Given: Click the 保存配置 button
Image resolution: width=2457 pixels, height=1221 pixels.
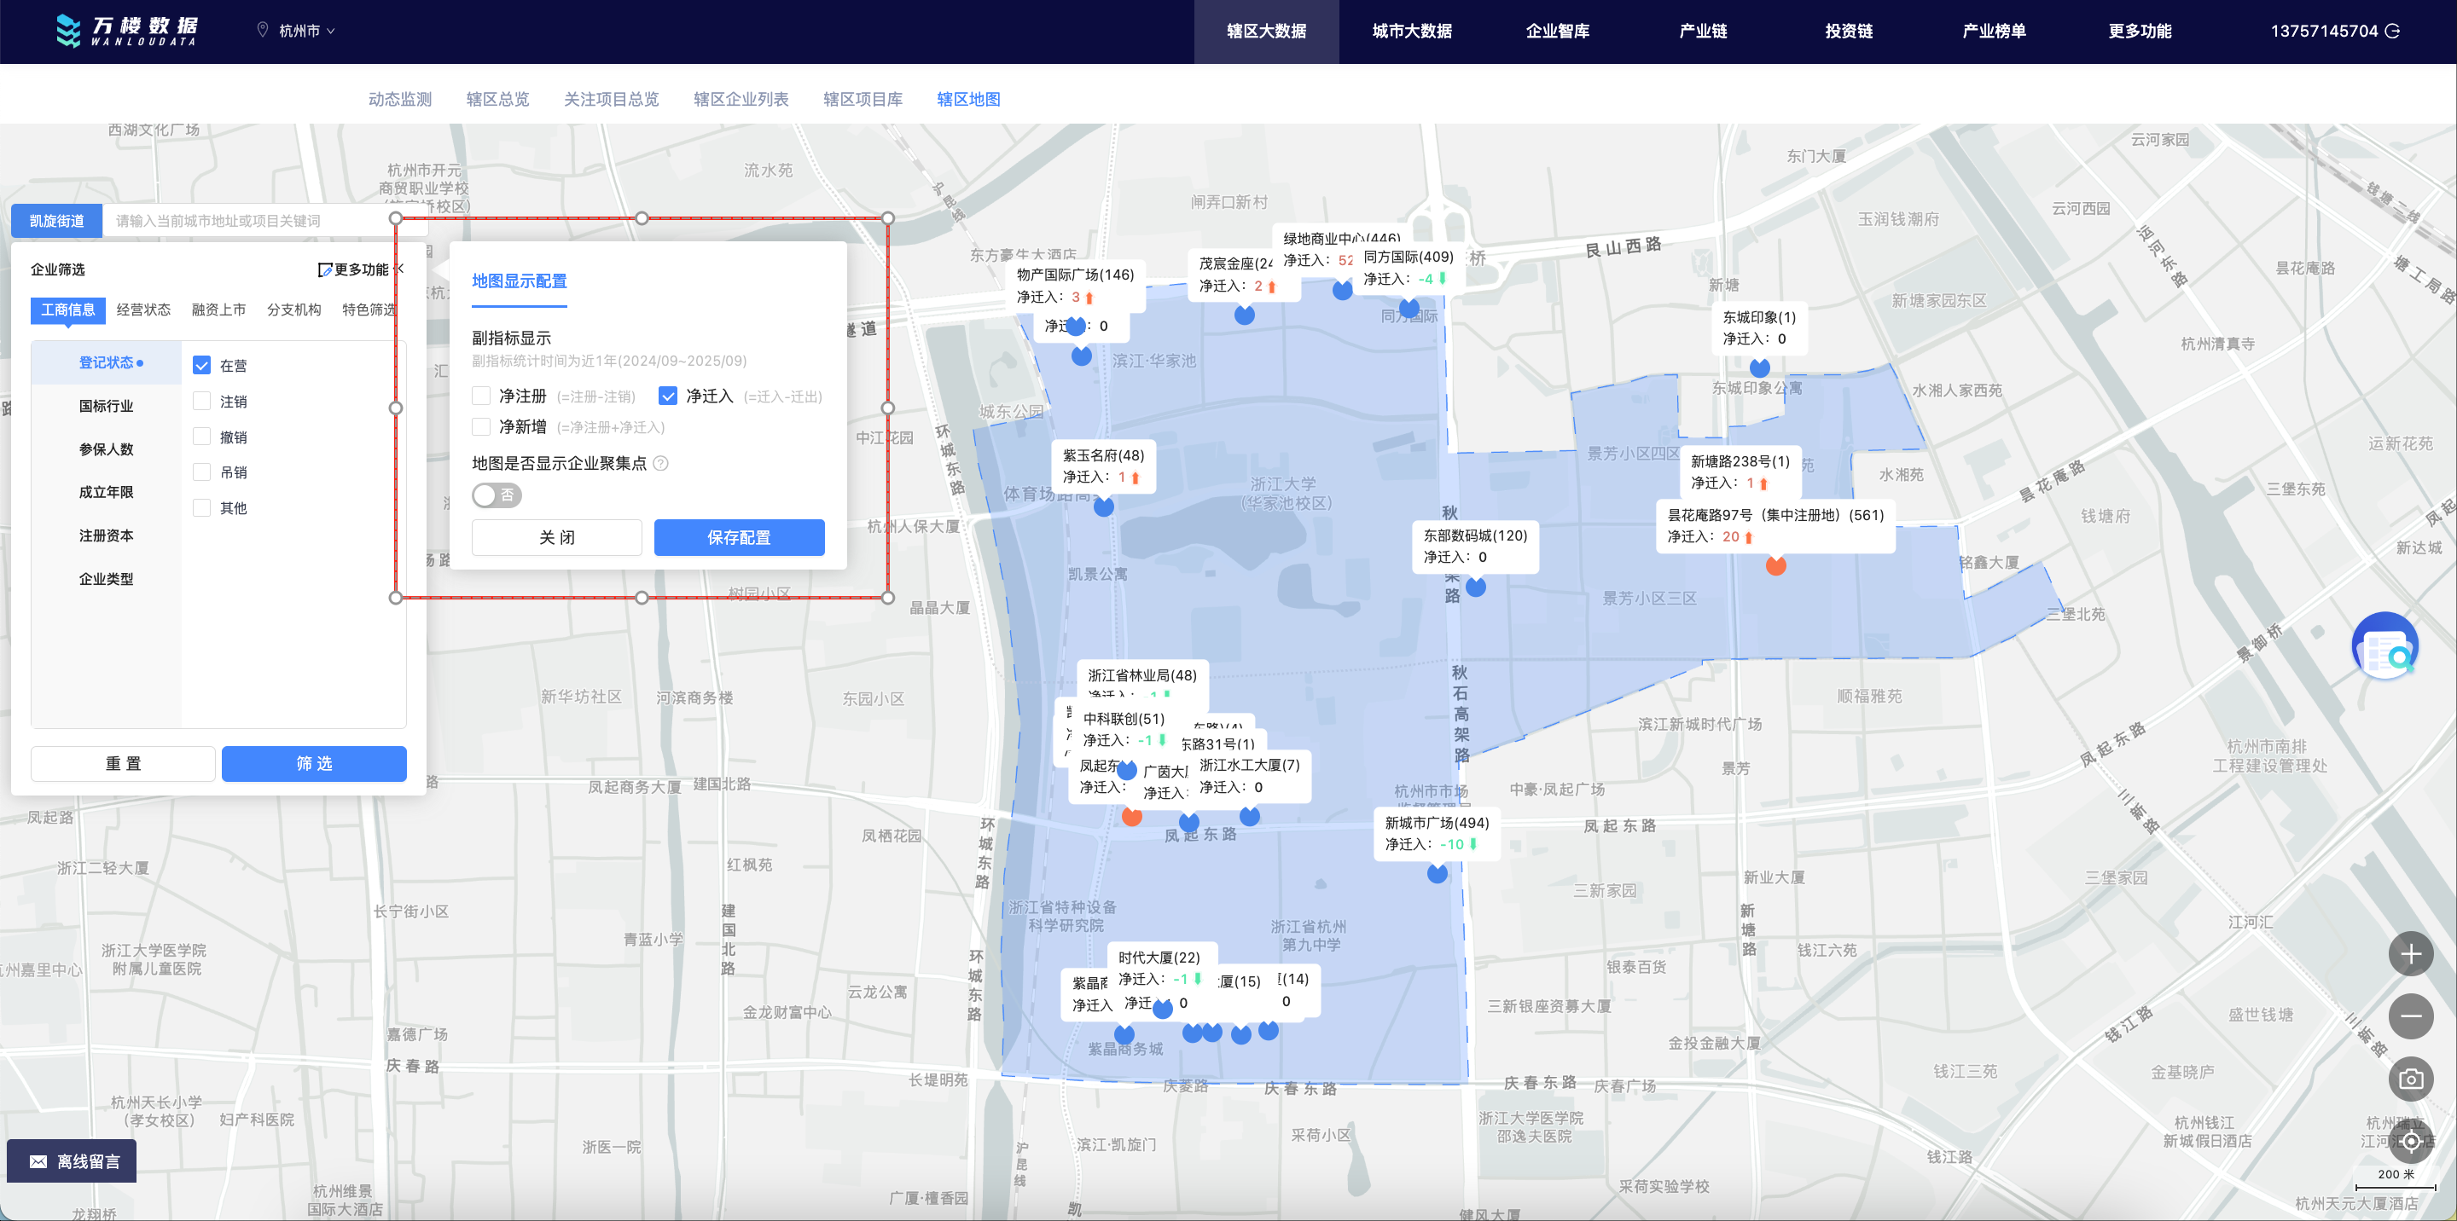Looking at the screenshot, I should [738, 537].
